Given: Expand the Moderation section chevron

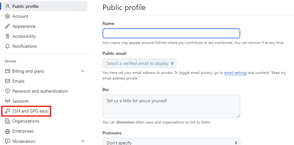Looking at the screenshot, I should tap(83, 141).
